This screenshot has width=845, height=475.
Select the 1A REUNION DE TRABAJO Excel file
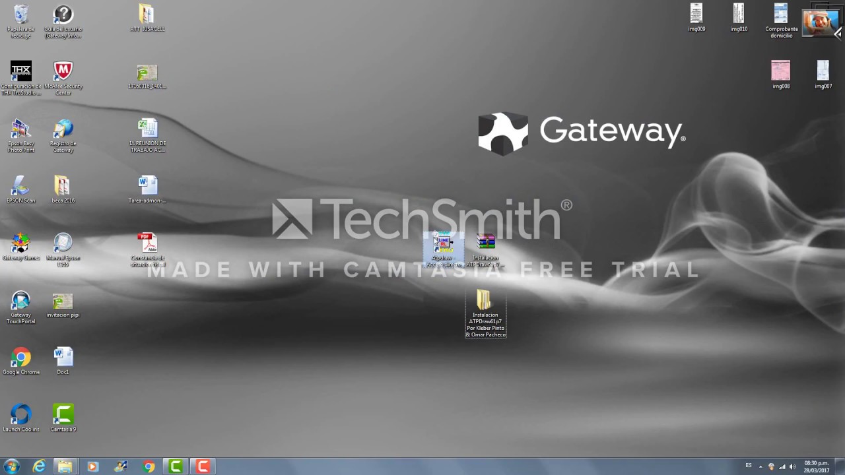(147, 136)
